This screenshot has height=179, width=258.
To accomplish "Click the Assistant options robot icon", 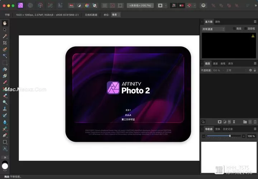I will tap(204, 5).
